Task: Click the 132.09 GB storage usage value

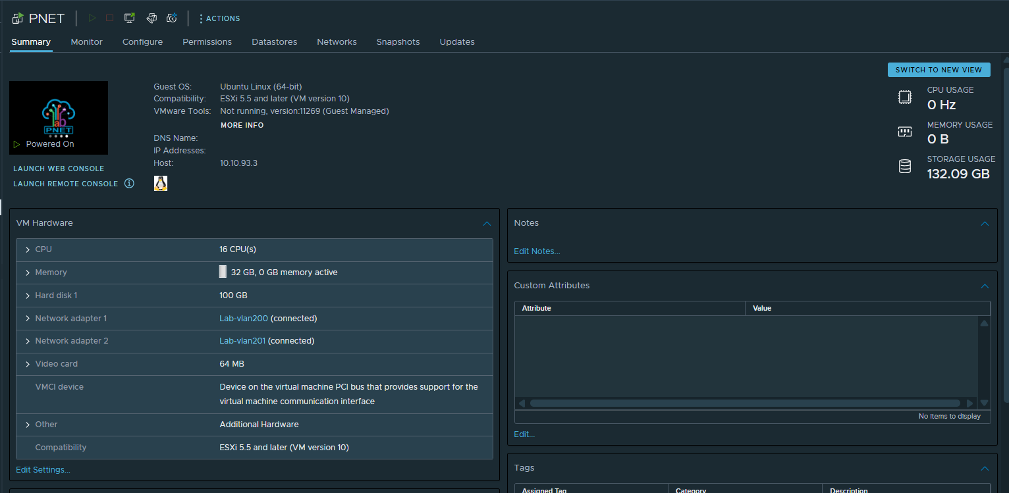Action: coord(958,174)
